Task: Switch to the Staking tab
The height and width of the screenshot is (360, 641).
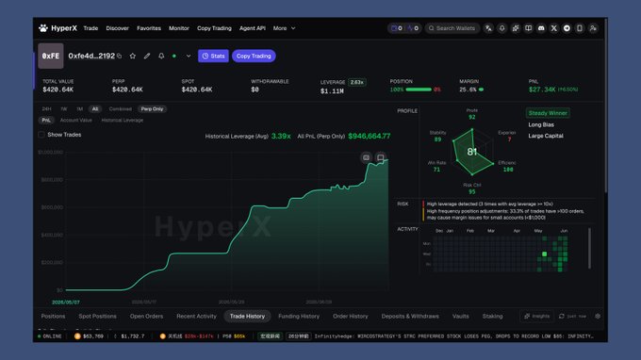Action: click(x=493, y=317)
